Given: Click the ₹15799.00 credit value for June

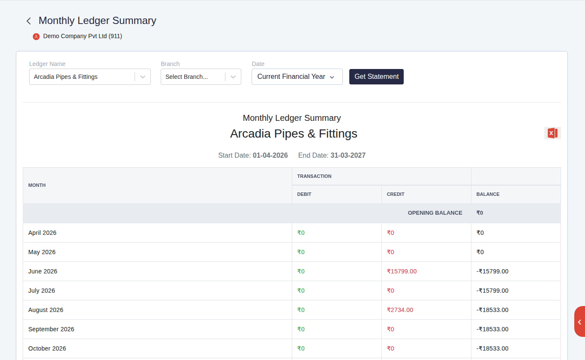Looking at the screenshot, I should (402, 271).
